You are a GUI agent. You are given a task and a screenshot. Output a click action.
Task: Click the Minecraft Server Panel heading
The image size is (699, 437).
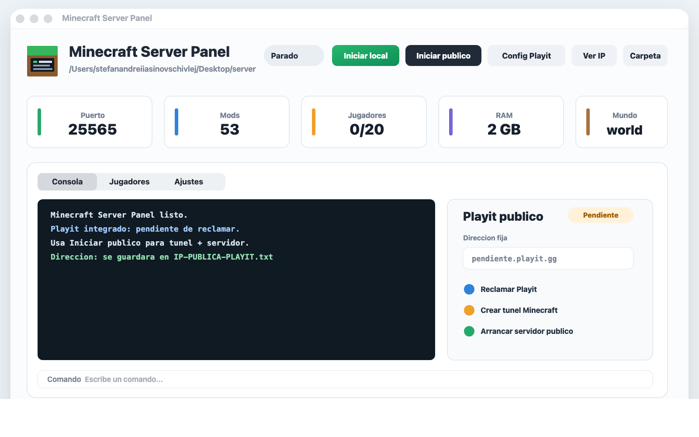pos(149,52)
